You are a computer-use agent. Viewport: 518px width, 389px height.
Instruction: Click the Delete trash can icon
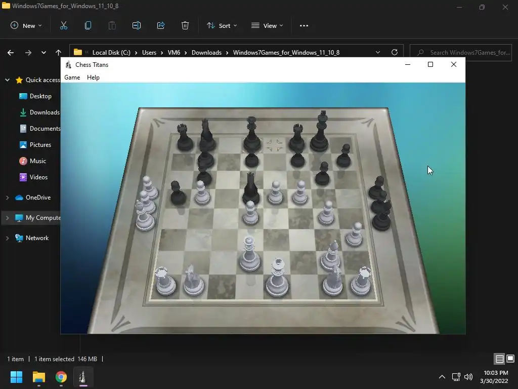(185, 25)
